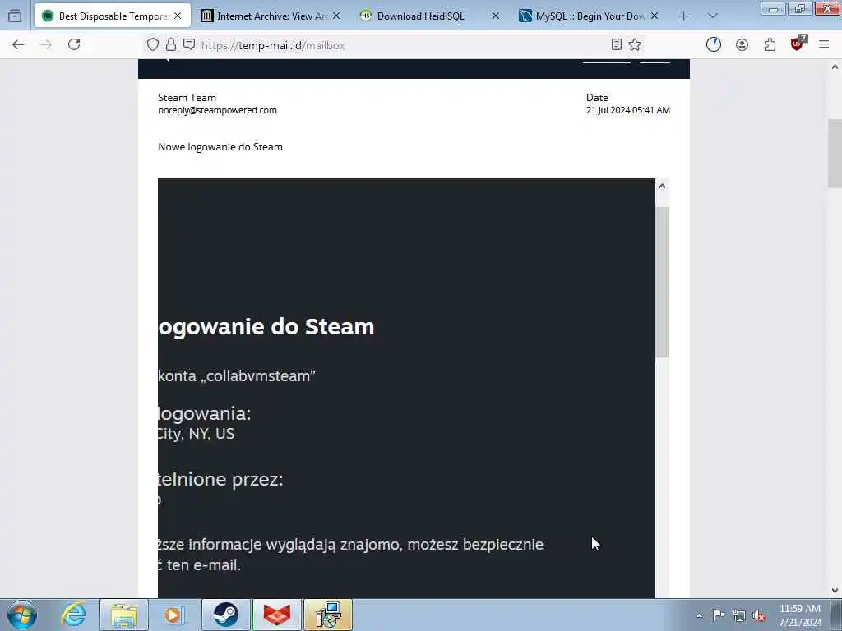Open Windows Explorer folder on taskbar

pos(124,615)
